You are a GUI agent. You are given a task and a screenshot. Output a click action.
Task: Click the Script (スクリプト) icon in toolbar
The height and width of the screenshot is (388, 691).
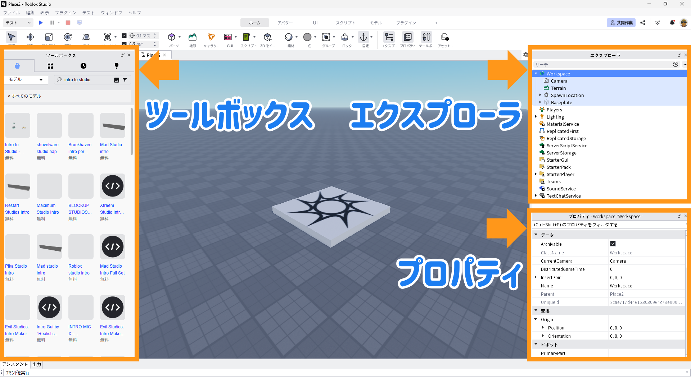247,37
